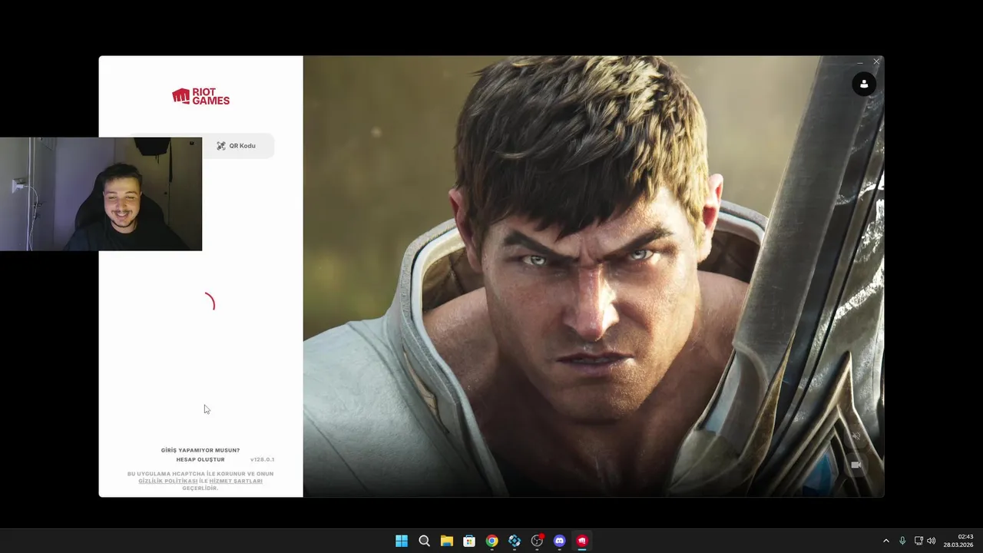Open File Explorer from the taskbar
The height and width of the screenshot is (553, 983).
click(447, 541)
